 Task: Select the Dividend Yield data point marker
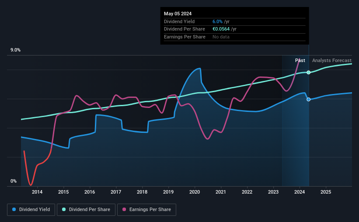click(309, 99)
